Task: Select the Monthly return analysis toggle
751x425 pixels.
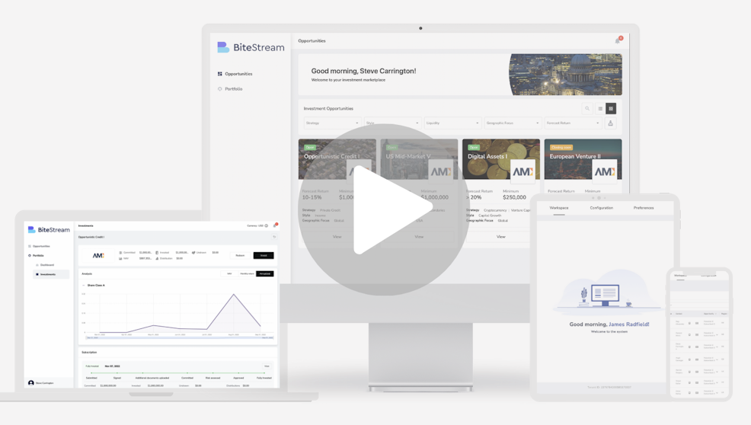Action: click(x=247, y=273)
